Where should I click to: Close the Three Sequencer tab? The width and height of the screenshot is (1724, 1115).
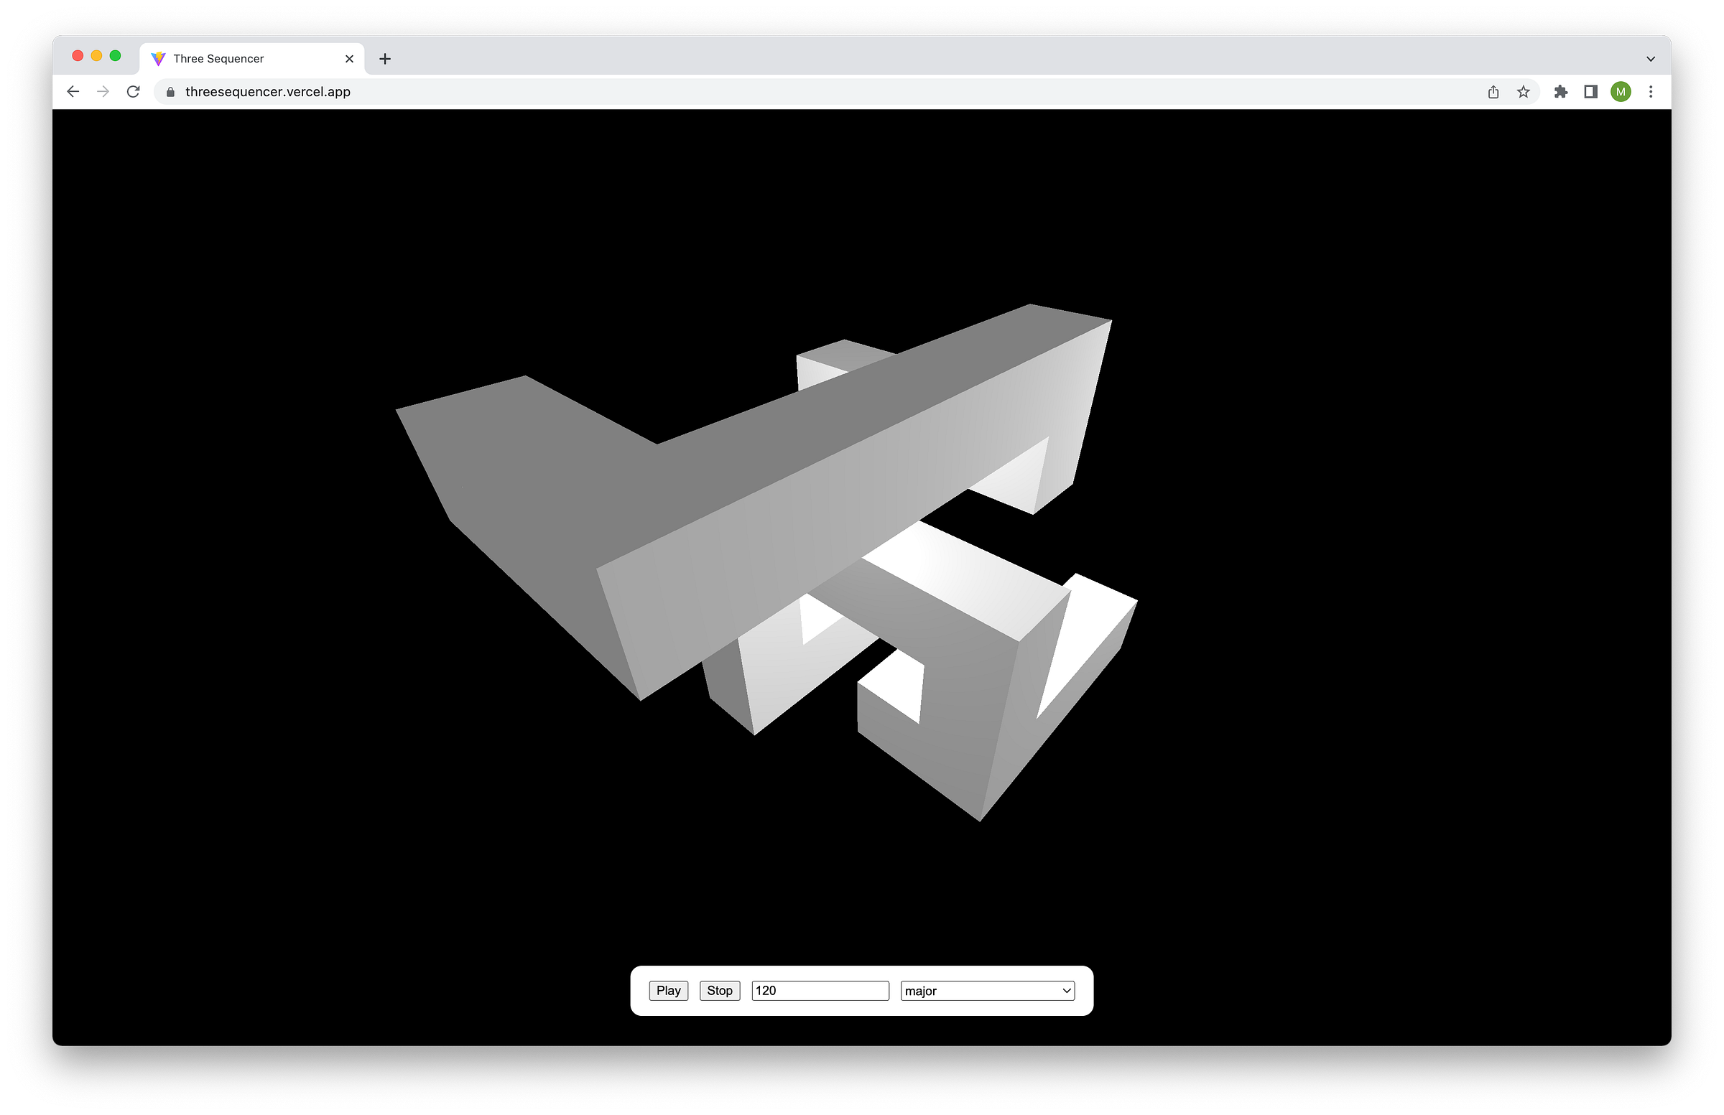(x=349, y=59)
